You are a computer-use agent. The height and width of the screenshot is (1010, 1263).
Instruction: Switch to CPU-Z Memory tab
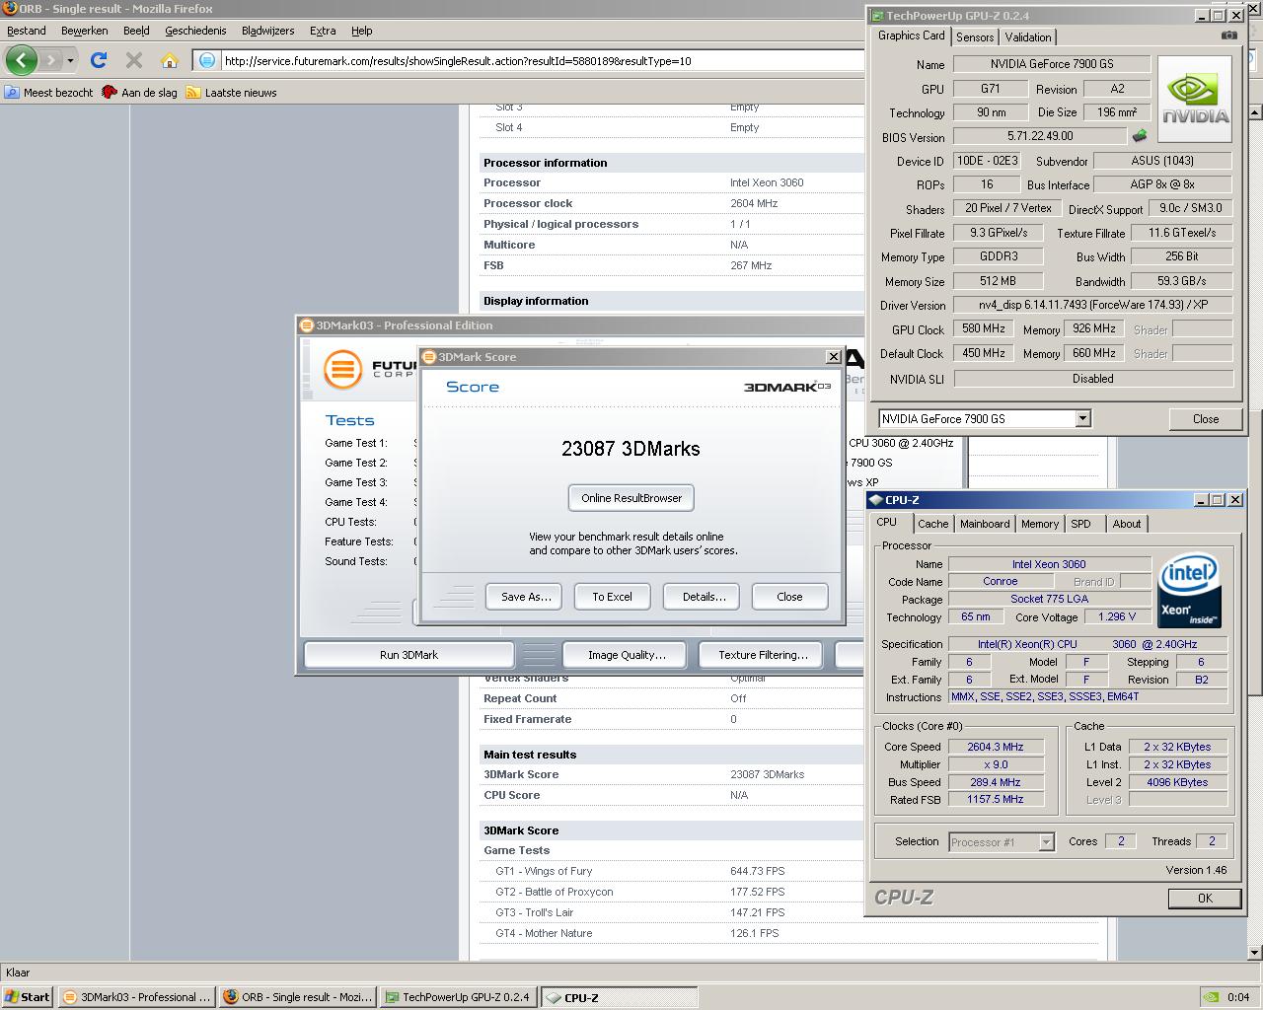click(x=1040, y=524)
